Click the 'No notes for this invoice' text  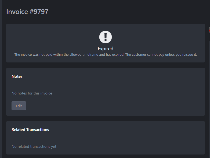(x=32, y=93)
